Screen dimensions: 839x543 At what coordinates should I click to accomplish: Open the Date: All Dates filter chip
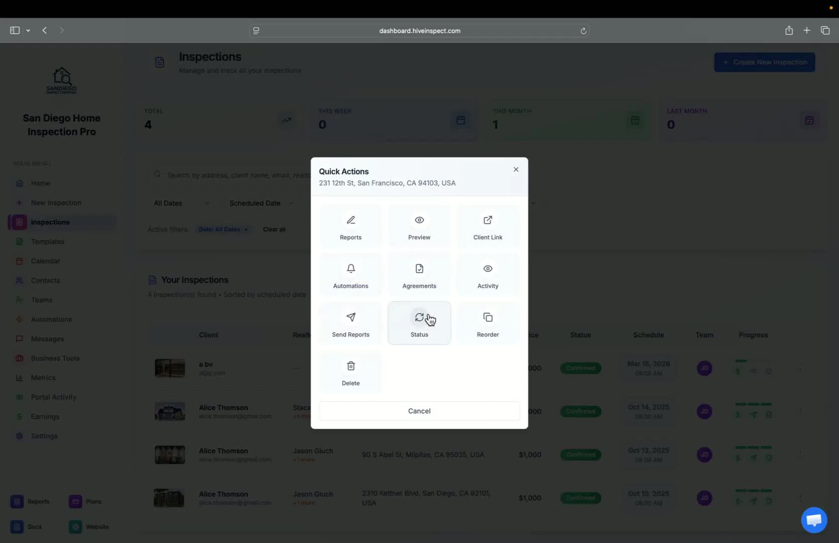[223, 229]
